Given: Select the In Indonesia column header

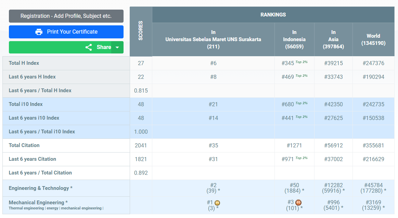Looking at the screenshot, I should tap(294, 39).
